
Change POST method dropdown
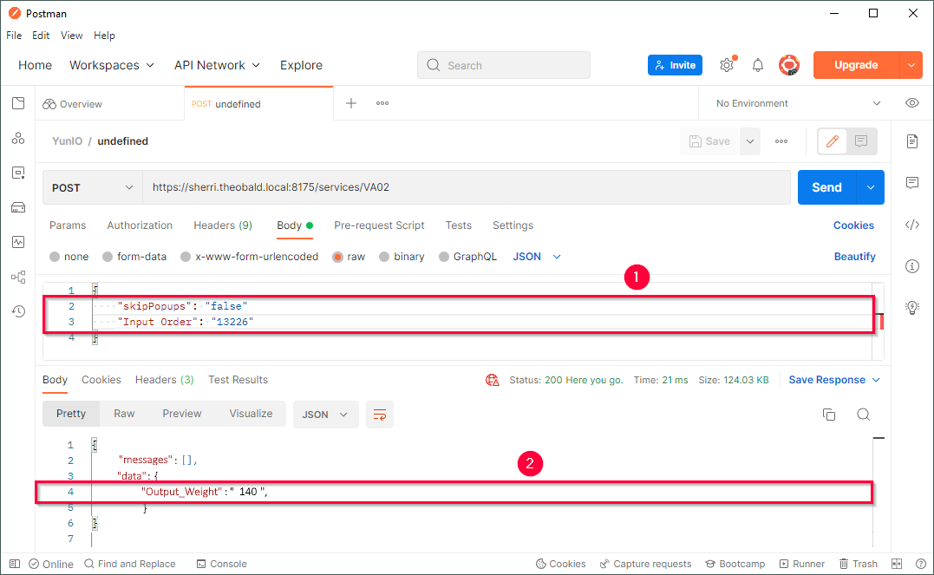point(92,187)
